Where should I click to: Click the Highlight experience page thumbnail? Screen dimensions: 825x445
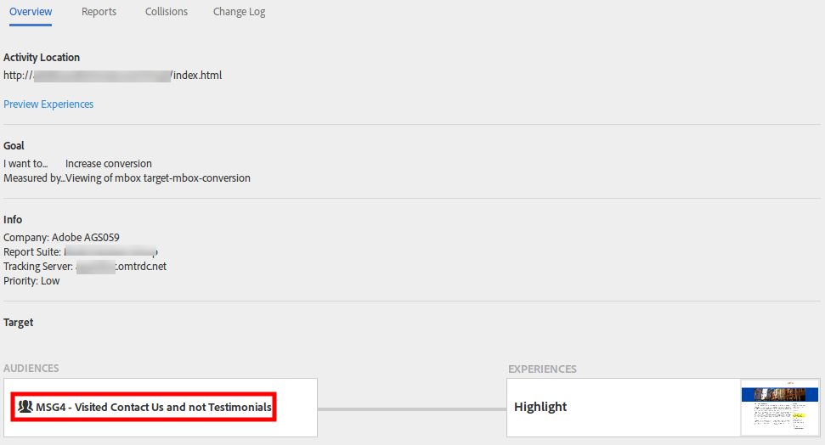coord(780,408)
